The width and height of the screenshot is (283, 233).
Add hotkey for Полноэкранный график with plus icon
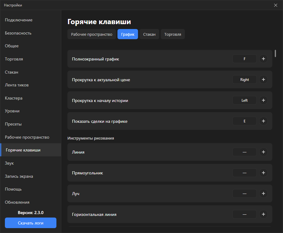click(263, 59)
